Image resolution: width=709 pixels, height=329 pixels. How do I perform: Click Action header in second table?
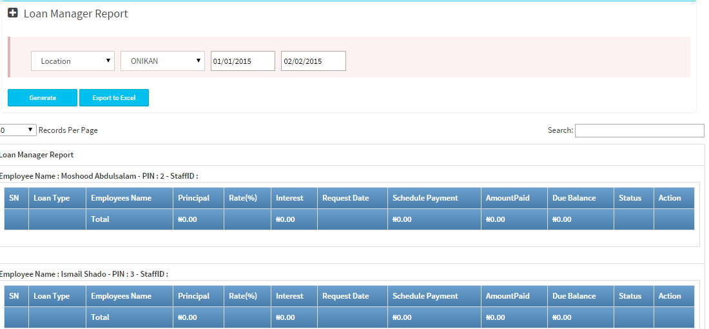point(670,296)
